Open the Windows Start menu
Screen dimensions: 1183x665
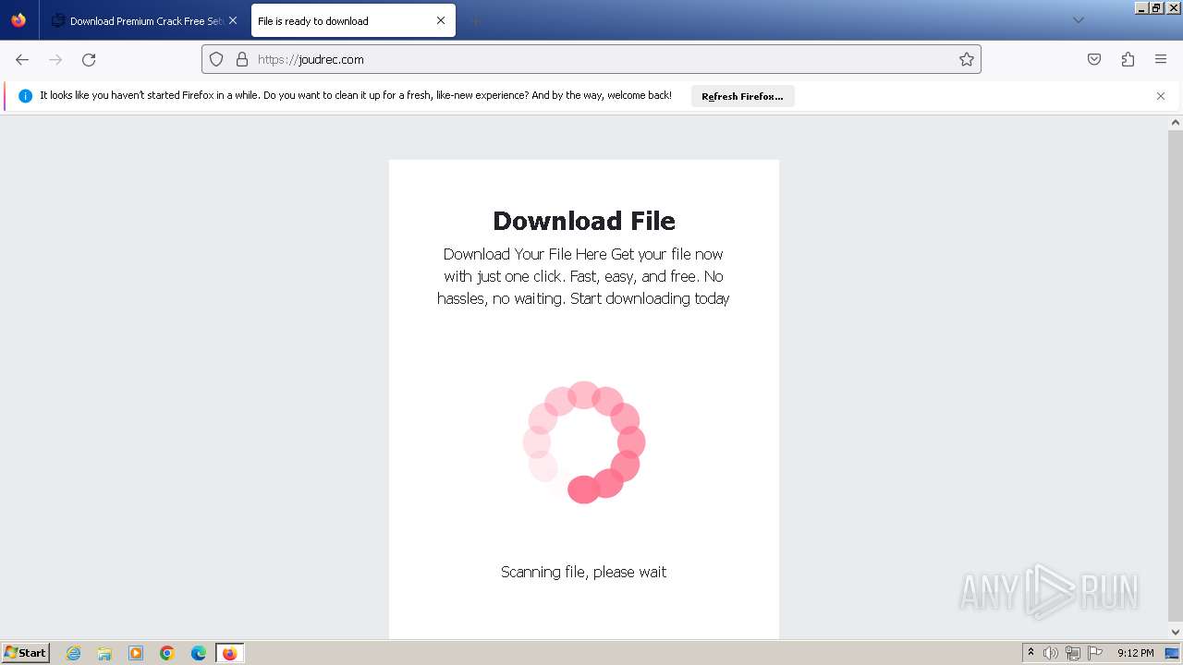point(26,653)
